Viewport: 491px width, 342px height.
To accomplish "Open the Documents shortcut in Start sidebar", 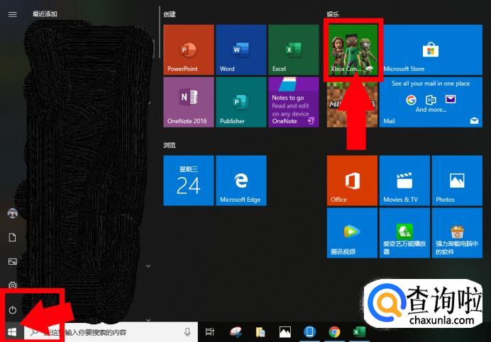I will [13, 238].
